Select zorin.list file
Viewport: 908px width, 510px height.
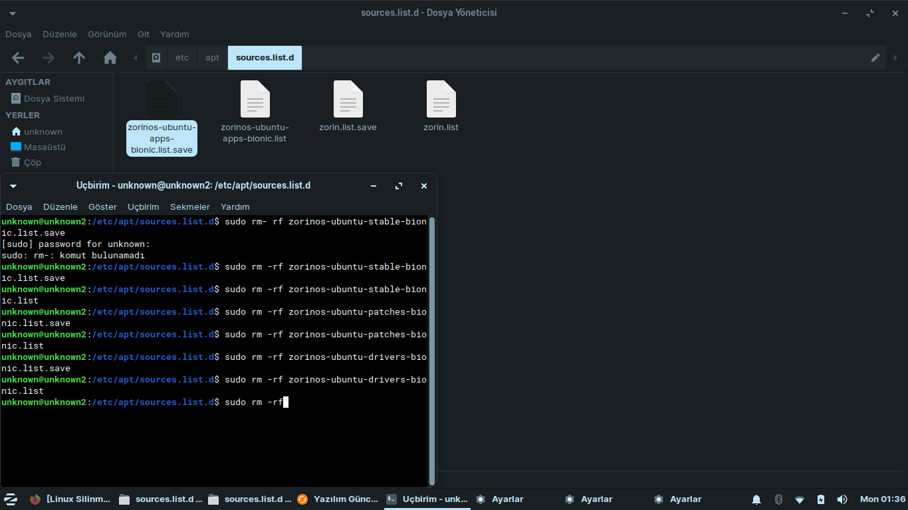(441, 106)
